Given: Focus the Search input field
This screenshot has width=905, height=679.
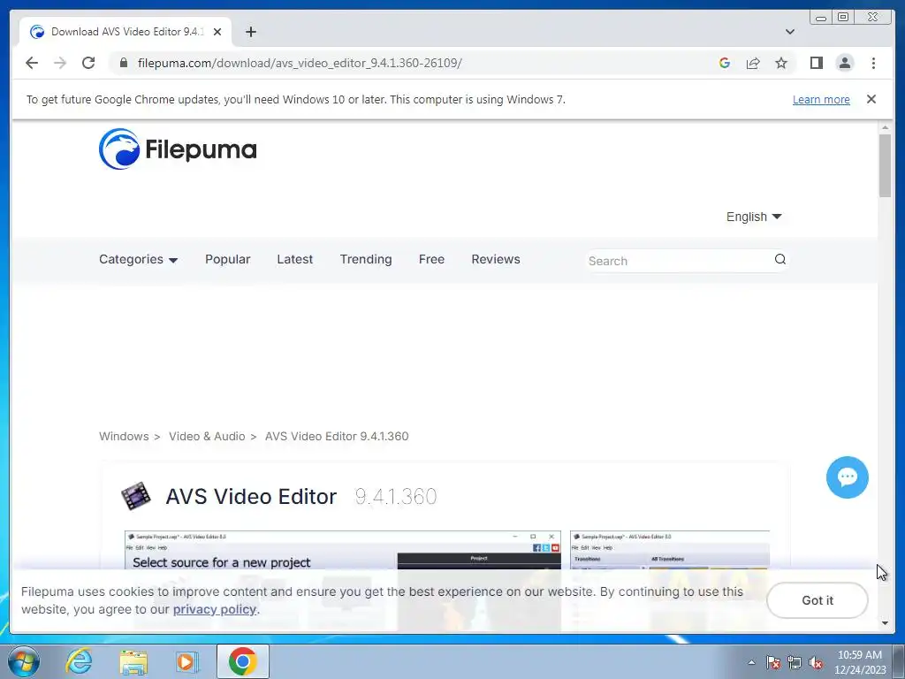Looking at the screenshot, I should (678, 261).
